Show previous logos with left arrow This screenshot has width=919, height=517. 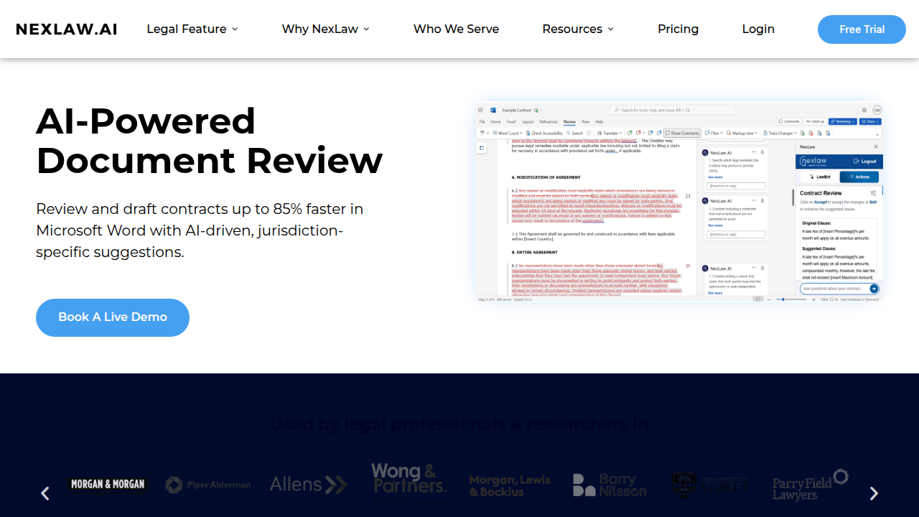(x=45, y=493)
